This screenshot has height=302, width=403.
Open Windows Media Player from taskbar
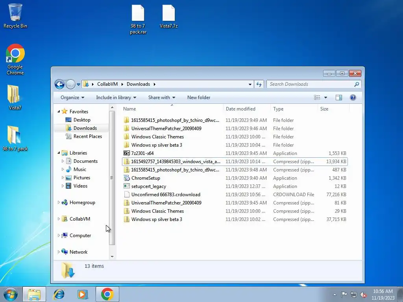(x=83, y=294)
